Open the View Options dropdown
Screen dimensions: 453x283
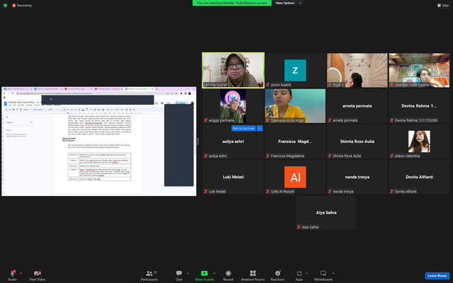click(288, 3)
